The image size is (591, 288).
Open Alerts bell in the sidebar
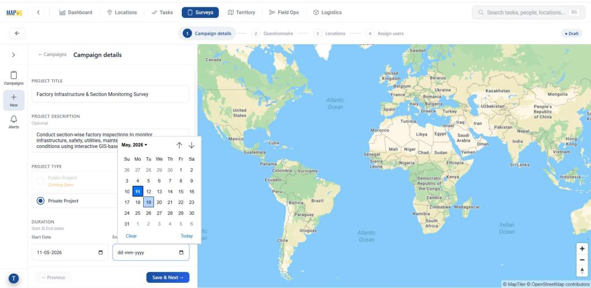point(14,122)
